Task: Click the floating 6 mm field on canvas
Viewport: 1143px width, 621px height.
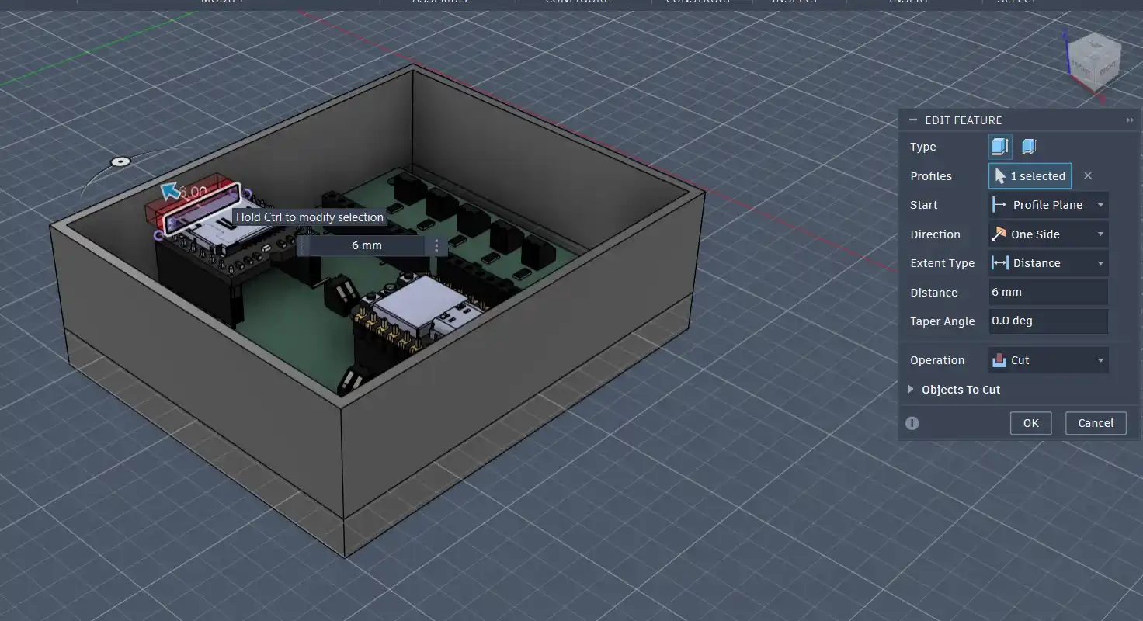Action: (366, 245)
